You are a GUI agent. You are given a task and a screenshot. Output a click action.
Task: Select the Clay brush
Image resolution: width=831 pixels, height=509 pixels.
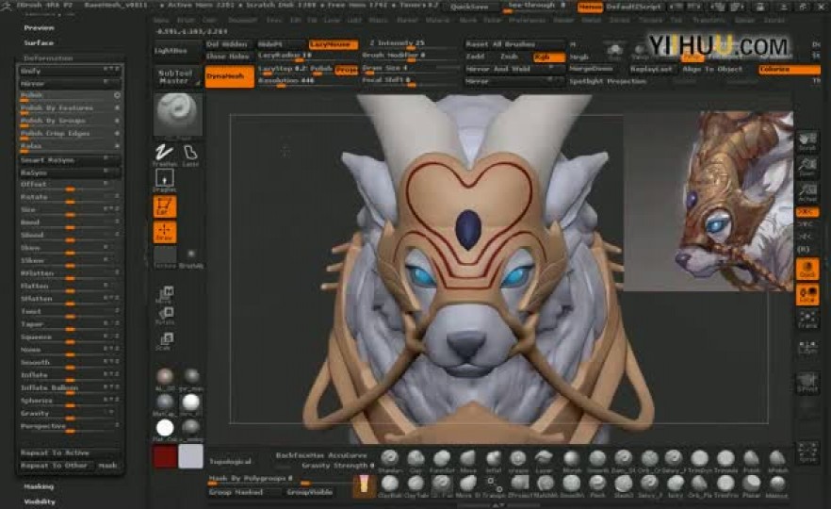coord(415,461)
